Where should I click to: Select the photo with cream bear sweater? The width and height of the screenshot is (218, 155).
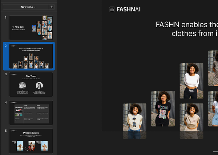[x=134, y=121]
